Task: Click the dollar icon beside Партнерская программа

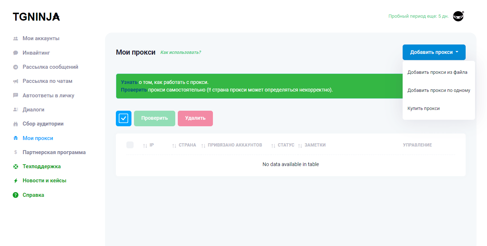Action: [16, 152]
